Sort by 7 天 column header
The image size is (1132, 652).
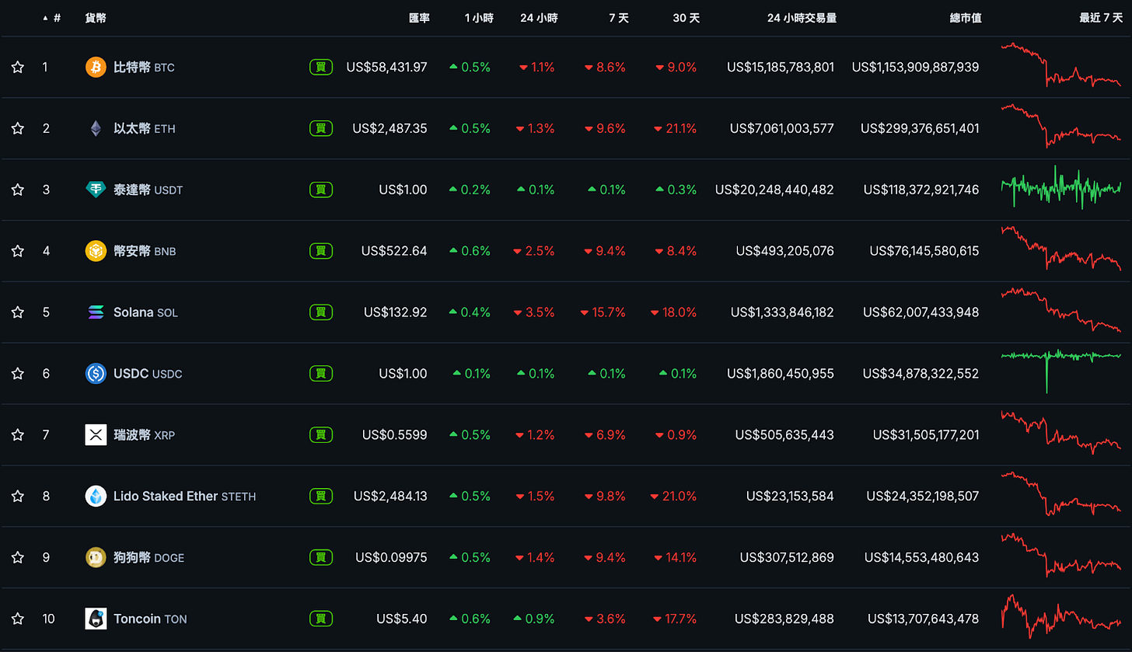(x=620, y=18)
